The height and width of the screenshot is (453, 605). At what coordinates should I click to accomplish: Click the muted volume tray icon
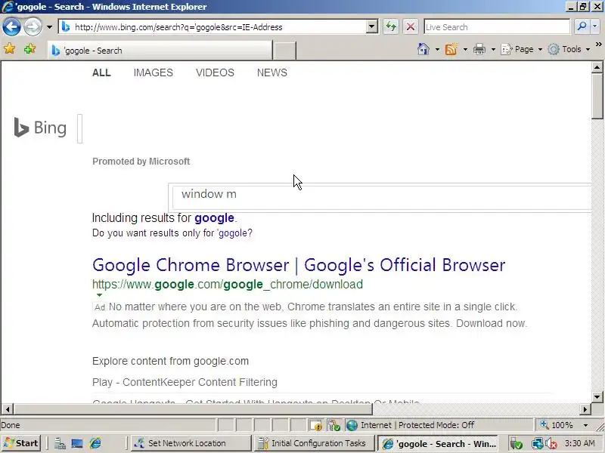click(x=551, y=444)
